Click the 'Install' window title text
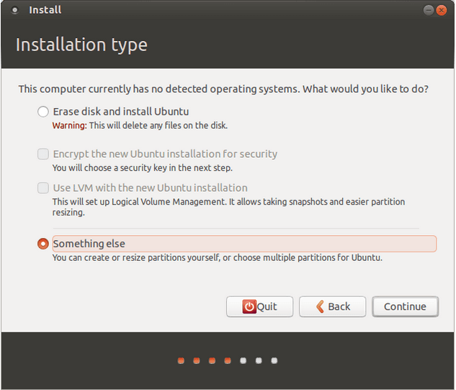 pyautogui.click(x=45, y=10)
